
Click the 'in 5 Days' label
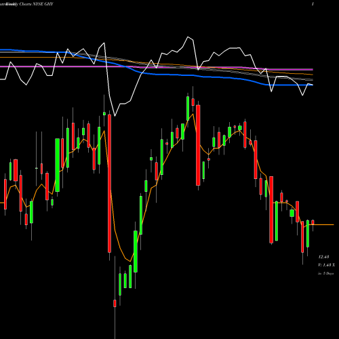(x=325, y=273)
